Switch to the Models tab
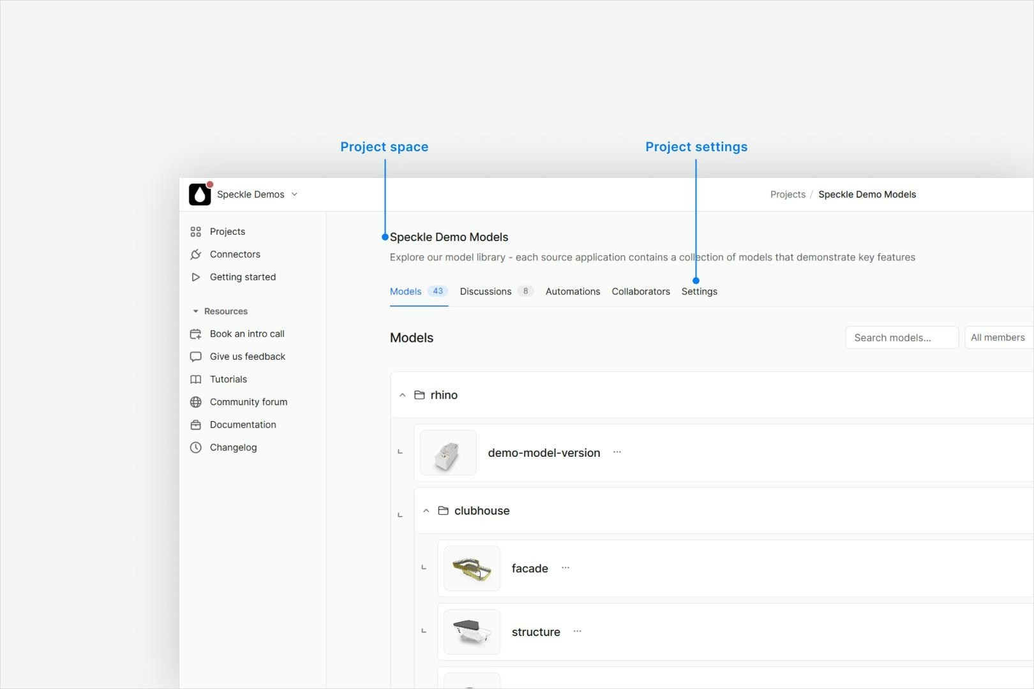The image size is (1034, 689). click(x=419, y=292)
